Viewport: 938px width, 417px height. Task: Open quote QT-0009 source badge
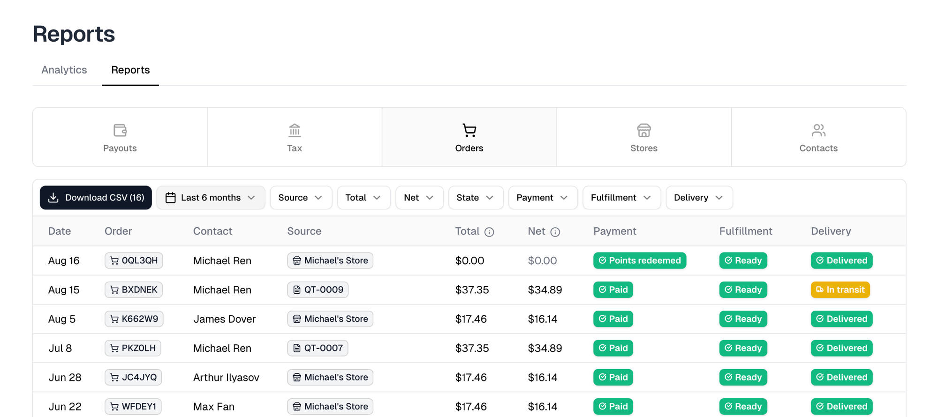(x=318, y=290)
